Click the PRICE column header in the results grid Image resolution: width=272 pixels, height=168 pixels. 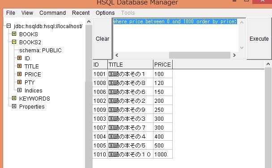(x=163, y=65)
